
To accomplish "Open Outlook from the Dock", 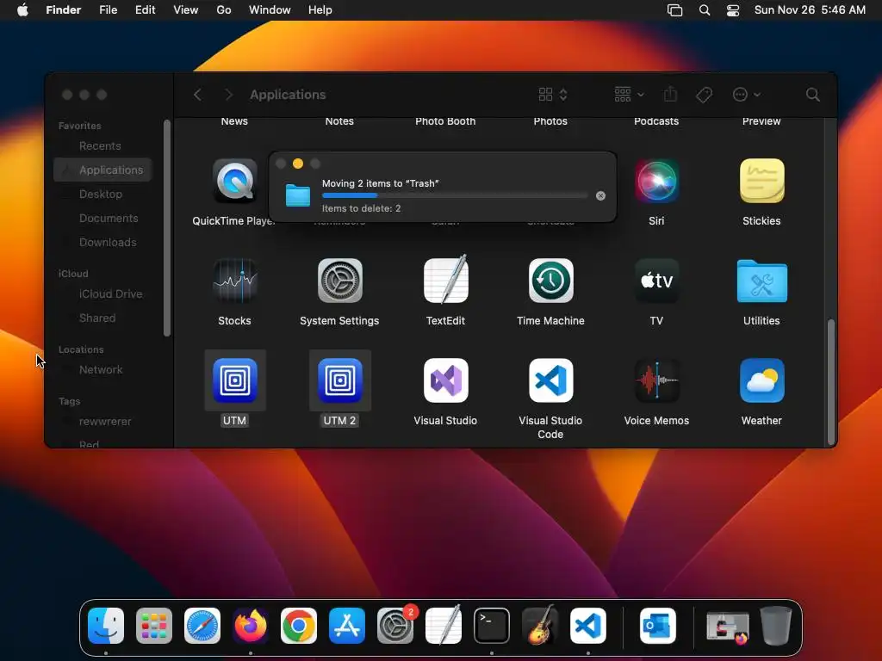I will tap(657, 626).
